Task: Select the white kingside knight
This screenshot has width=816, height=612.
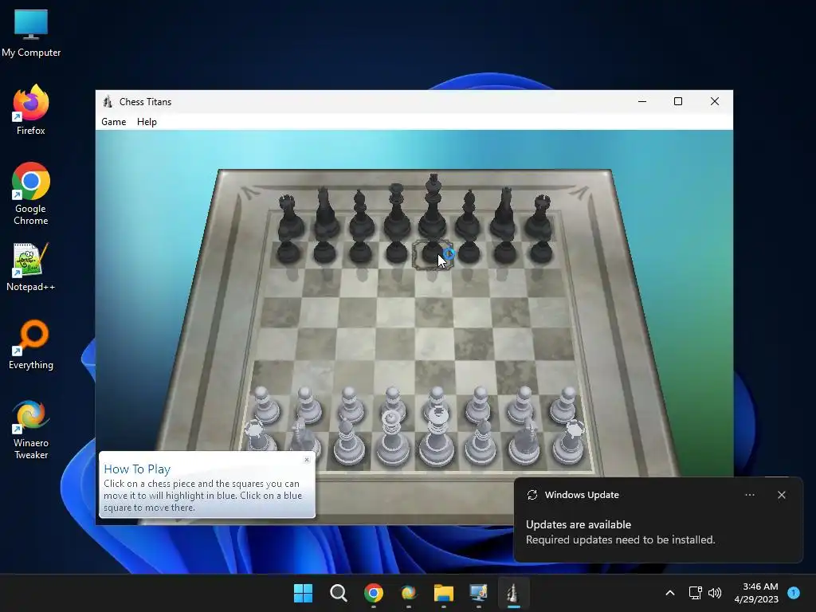Action: tap(524, 442)
